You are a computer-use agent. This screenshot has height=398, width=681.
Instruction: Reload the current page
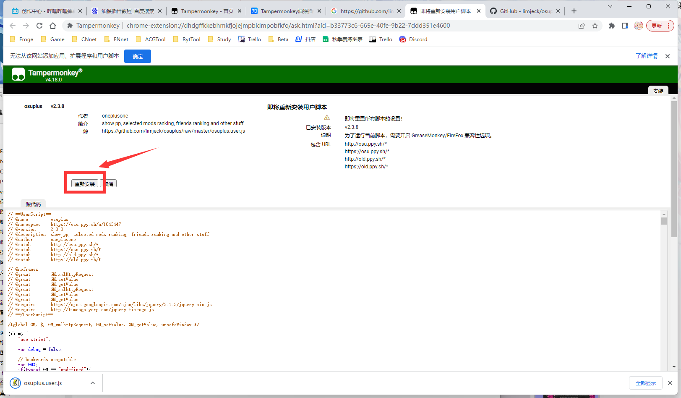point(39,26)
